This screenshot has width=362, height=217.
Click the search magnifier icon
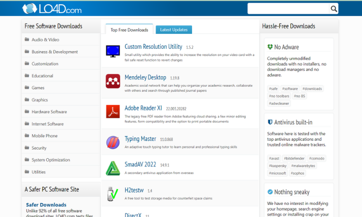pos(334,9)
